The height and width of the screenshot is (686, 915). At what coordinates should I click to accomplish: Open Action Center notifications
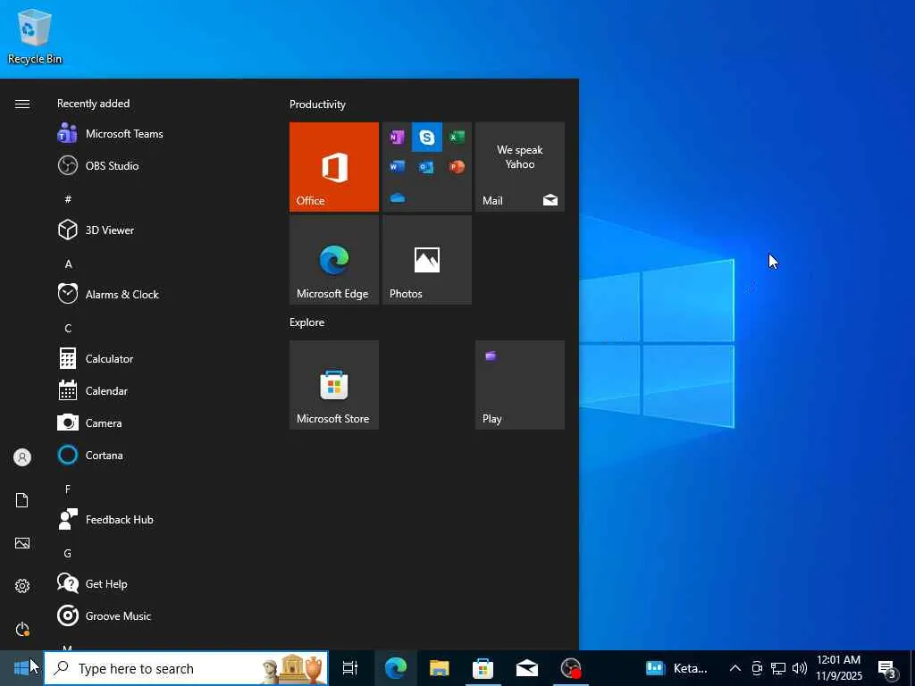(887, 669)
